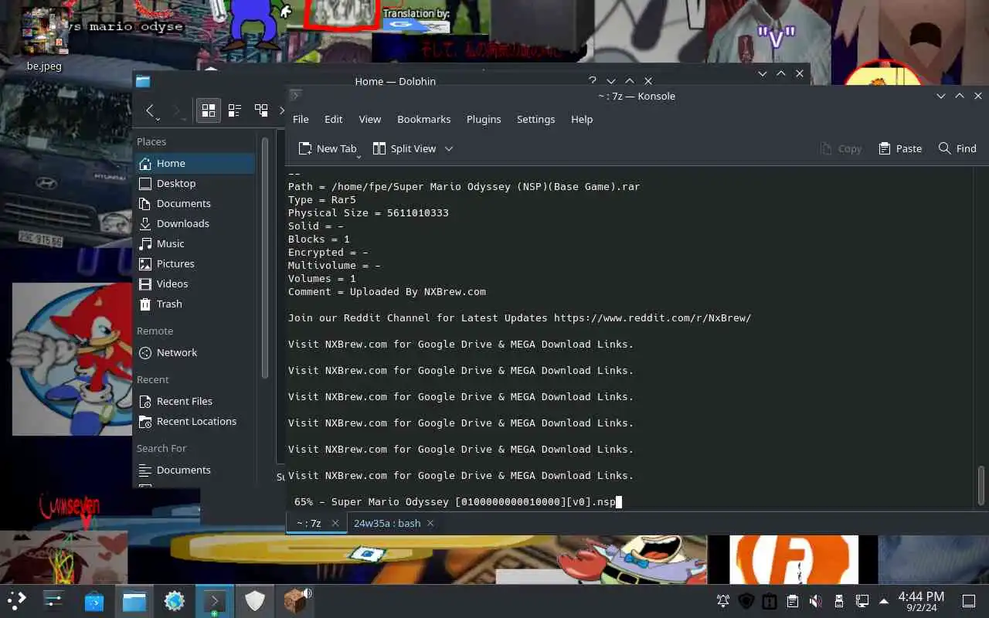Open the Help menu in Konsole
989x618 pixels.
582,119
